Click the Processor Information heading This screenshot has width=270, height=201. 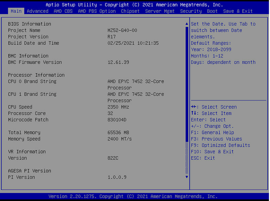pyautogui.click(x=36, y=75)
